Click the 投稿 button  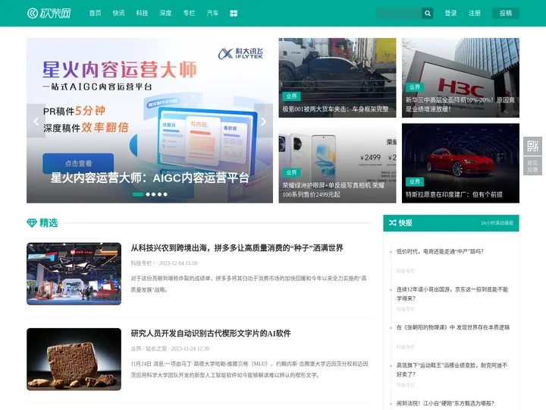[x=506, y=13]
